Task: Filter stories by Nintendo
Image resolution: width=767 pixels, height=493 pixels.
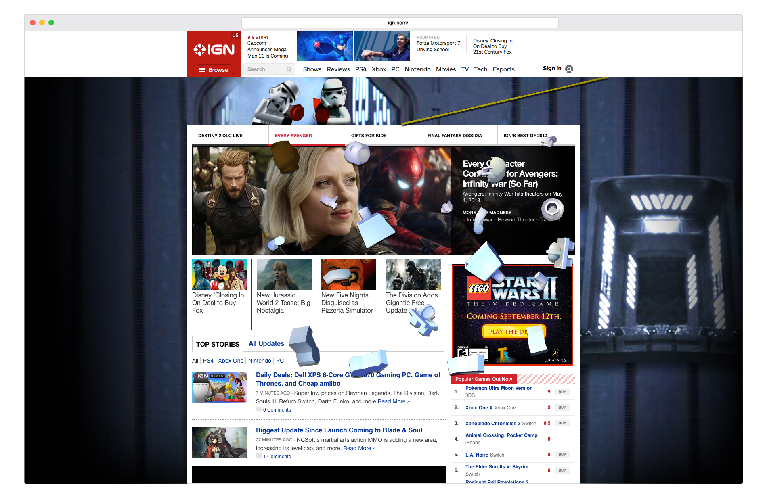Action: 260,361
